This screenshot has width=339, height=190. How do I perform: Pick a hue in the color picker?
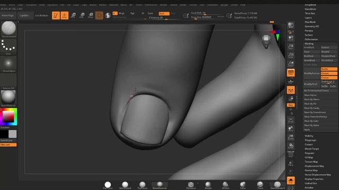click(x=8, y=117)
